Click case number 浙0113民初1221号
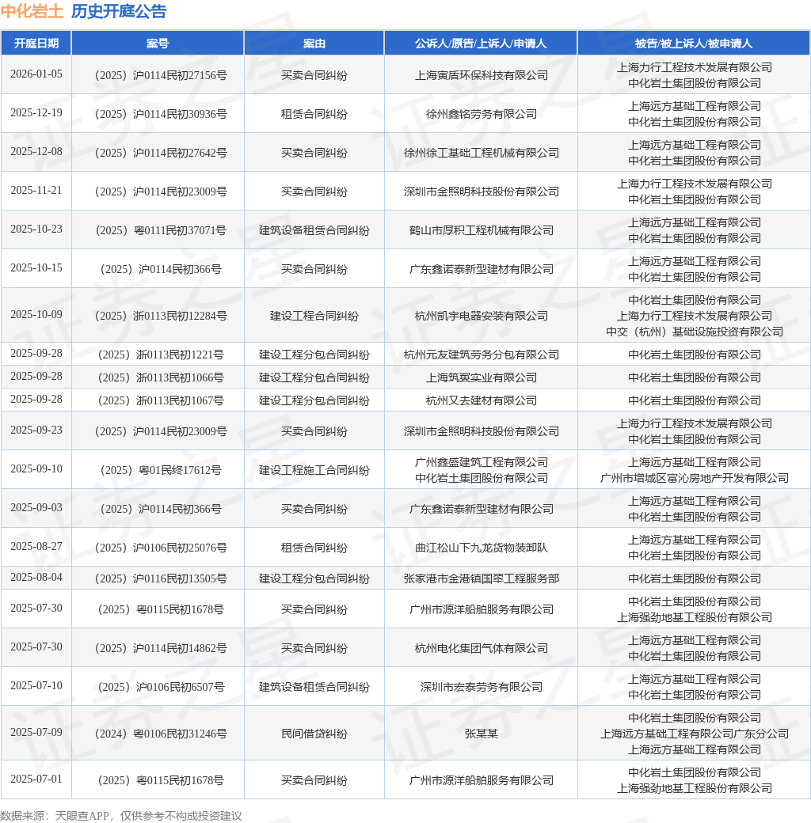Image resolution: width=811 pixels, height=823 pixels. 161,355
